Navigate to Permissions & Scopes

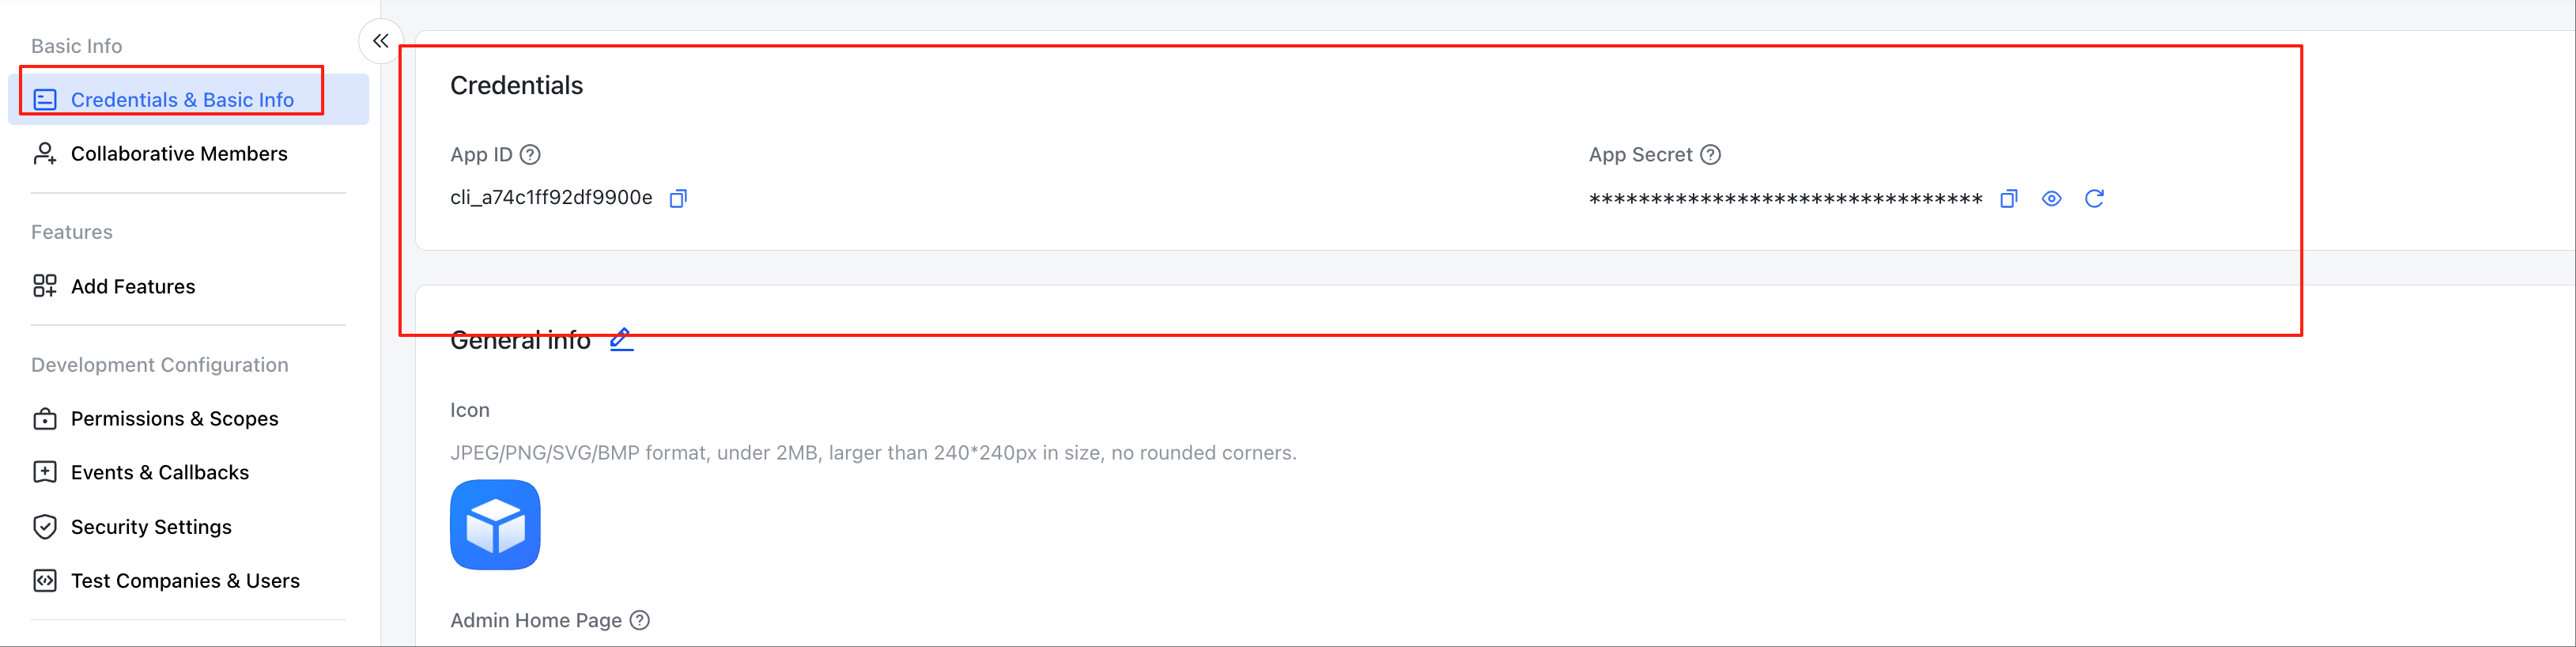pyautogui.click(x=174, y=419)
